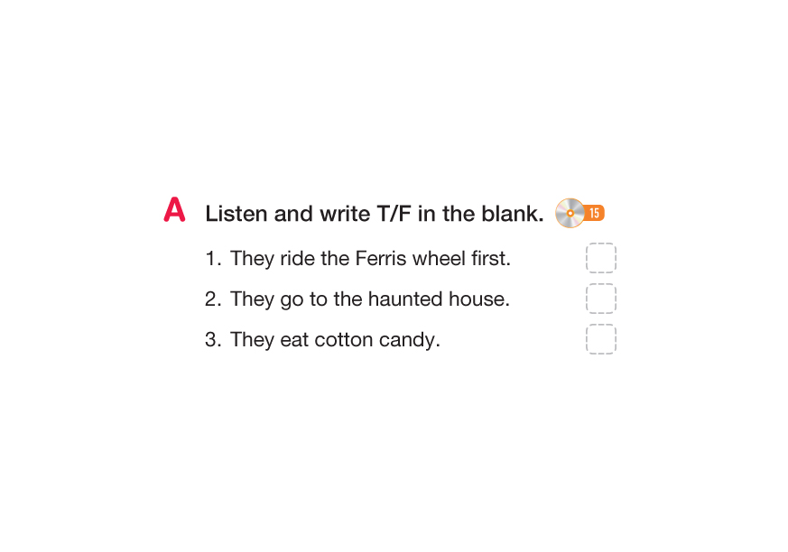The height and width of the screenshot is (552, 788).
Task: Click the orange track 15 badge
Action: coord(594,213)
